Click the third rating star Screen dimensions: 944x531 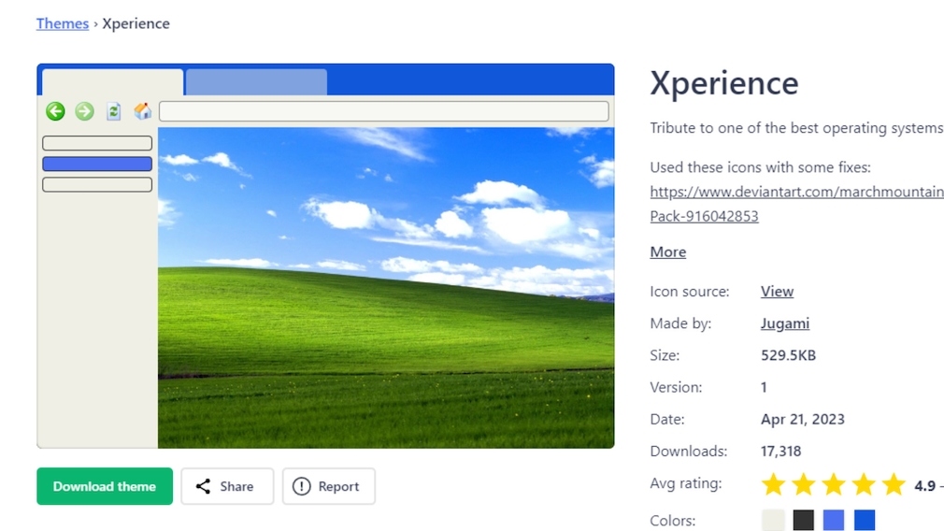834,484
